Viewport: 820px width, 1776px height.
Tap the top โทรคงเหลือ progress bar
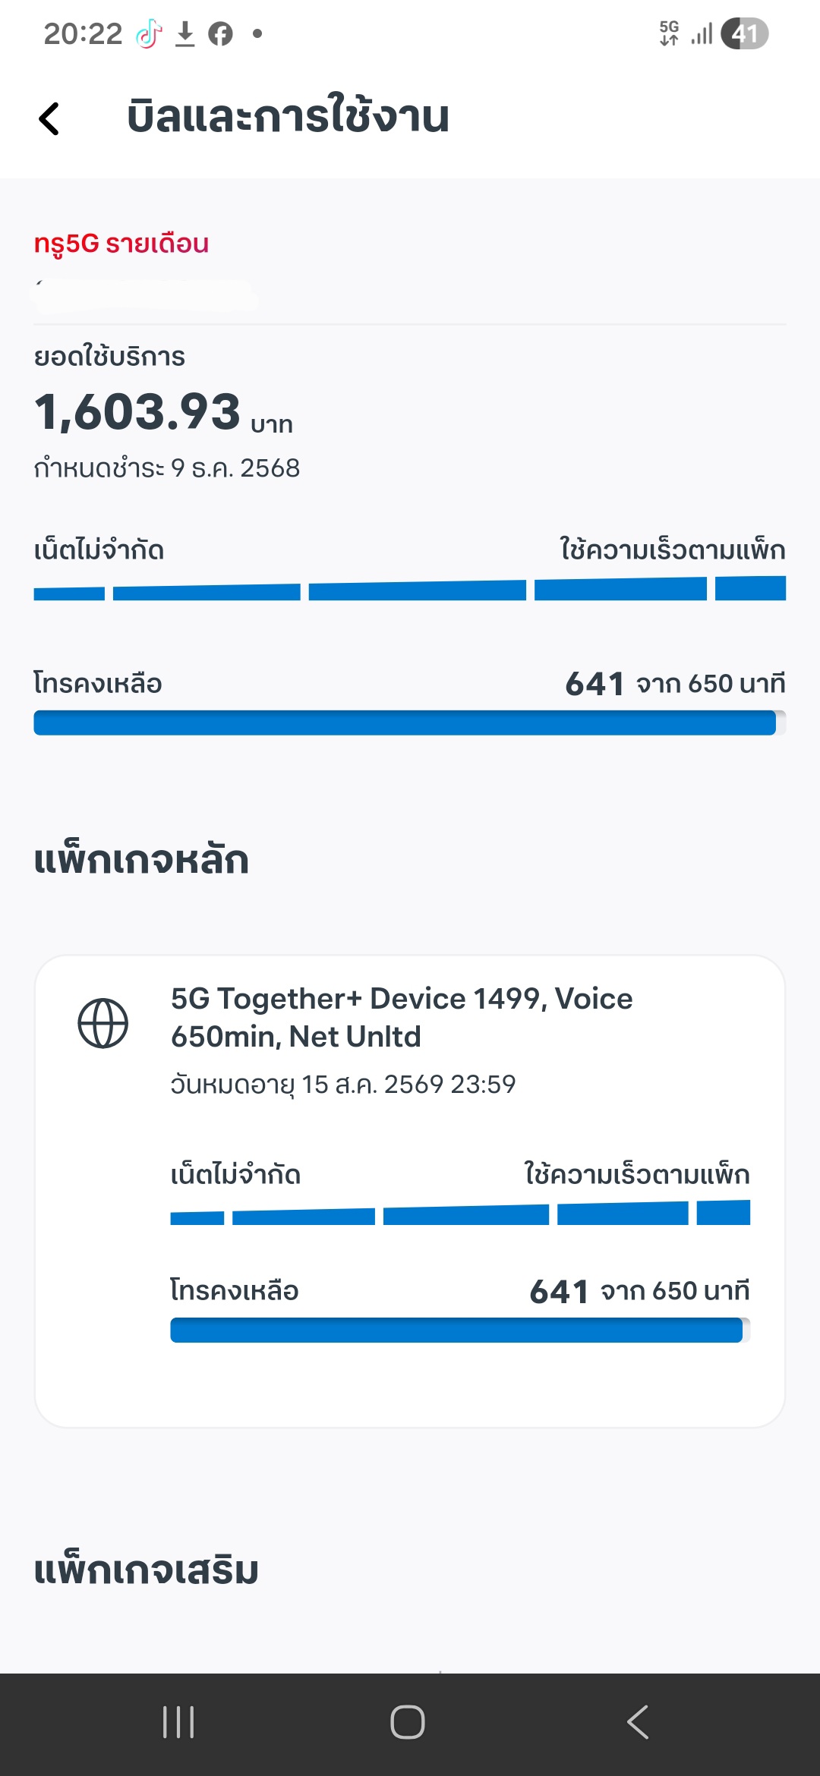click(x=409, y=723)
